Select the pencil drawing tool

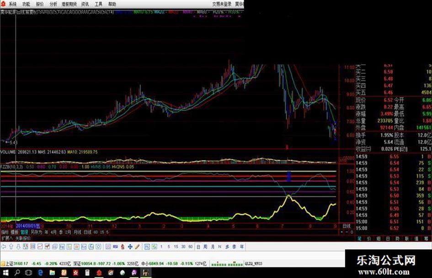point(137,247)
